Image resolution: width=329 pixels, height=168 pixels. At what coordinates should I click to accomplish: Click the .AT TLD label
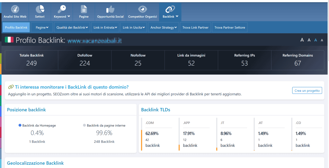[x=260, y=123]
